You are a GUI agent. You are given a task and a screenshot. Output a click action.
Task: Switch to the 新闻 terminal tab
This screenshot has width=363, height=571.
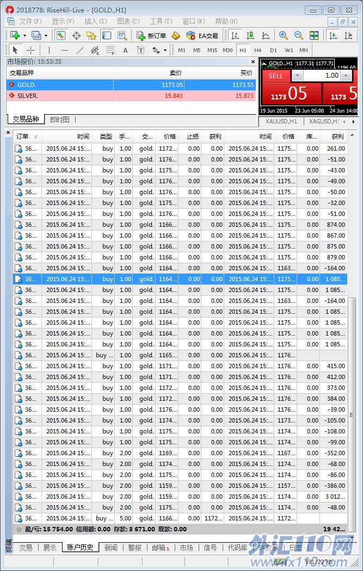(111, 547)
